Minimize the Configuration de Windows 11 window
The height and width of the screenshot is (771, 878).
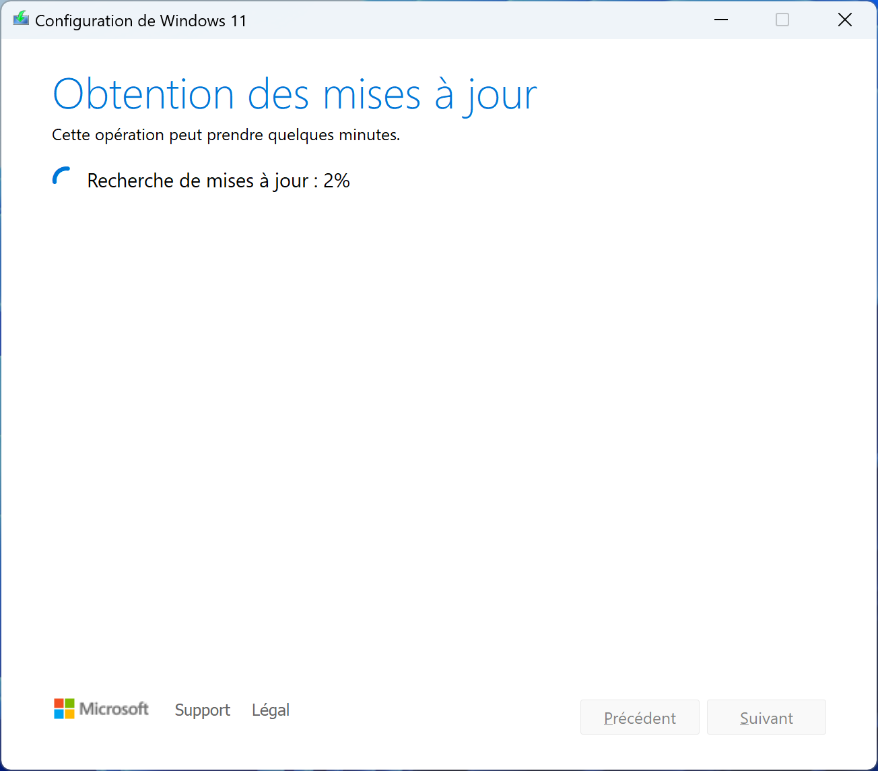point(721,20)
